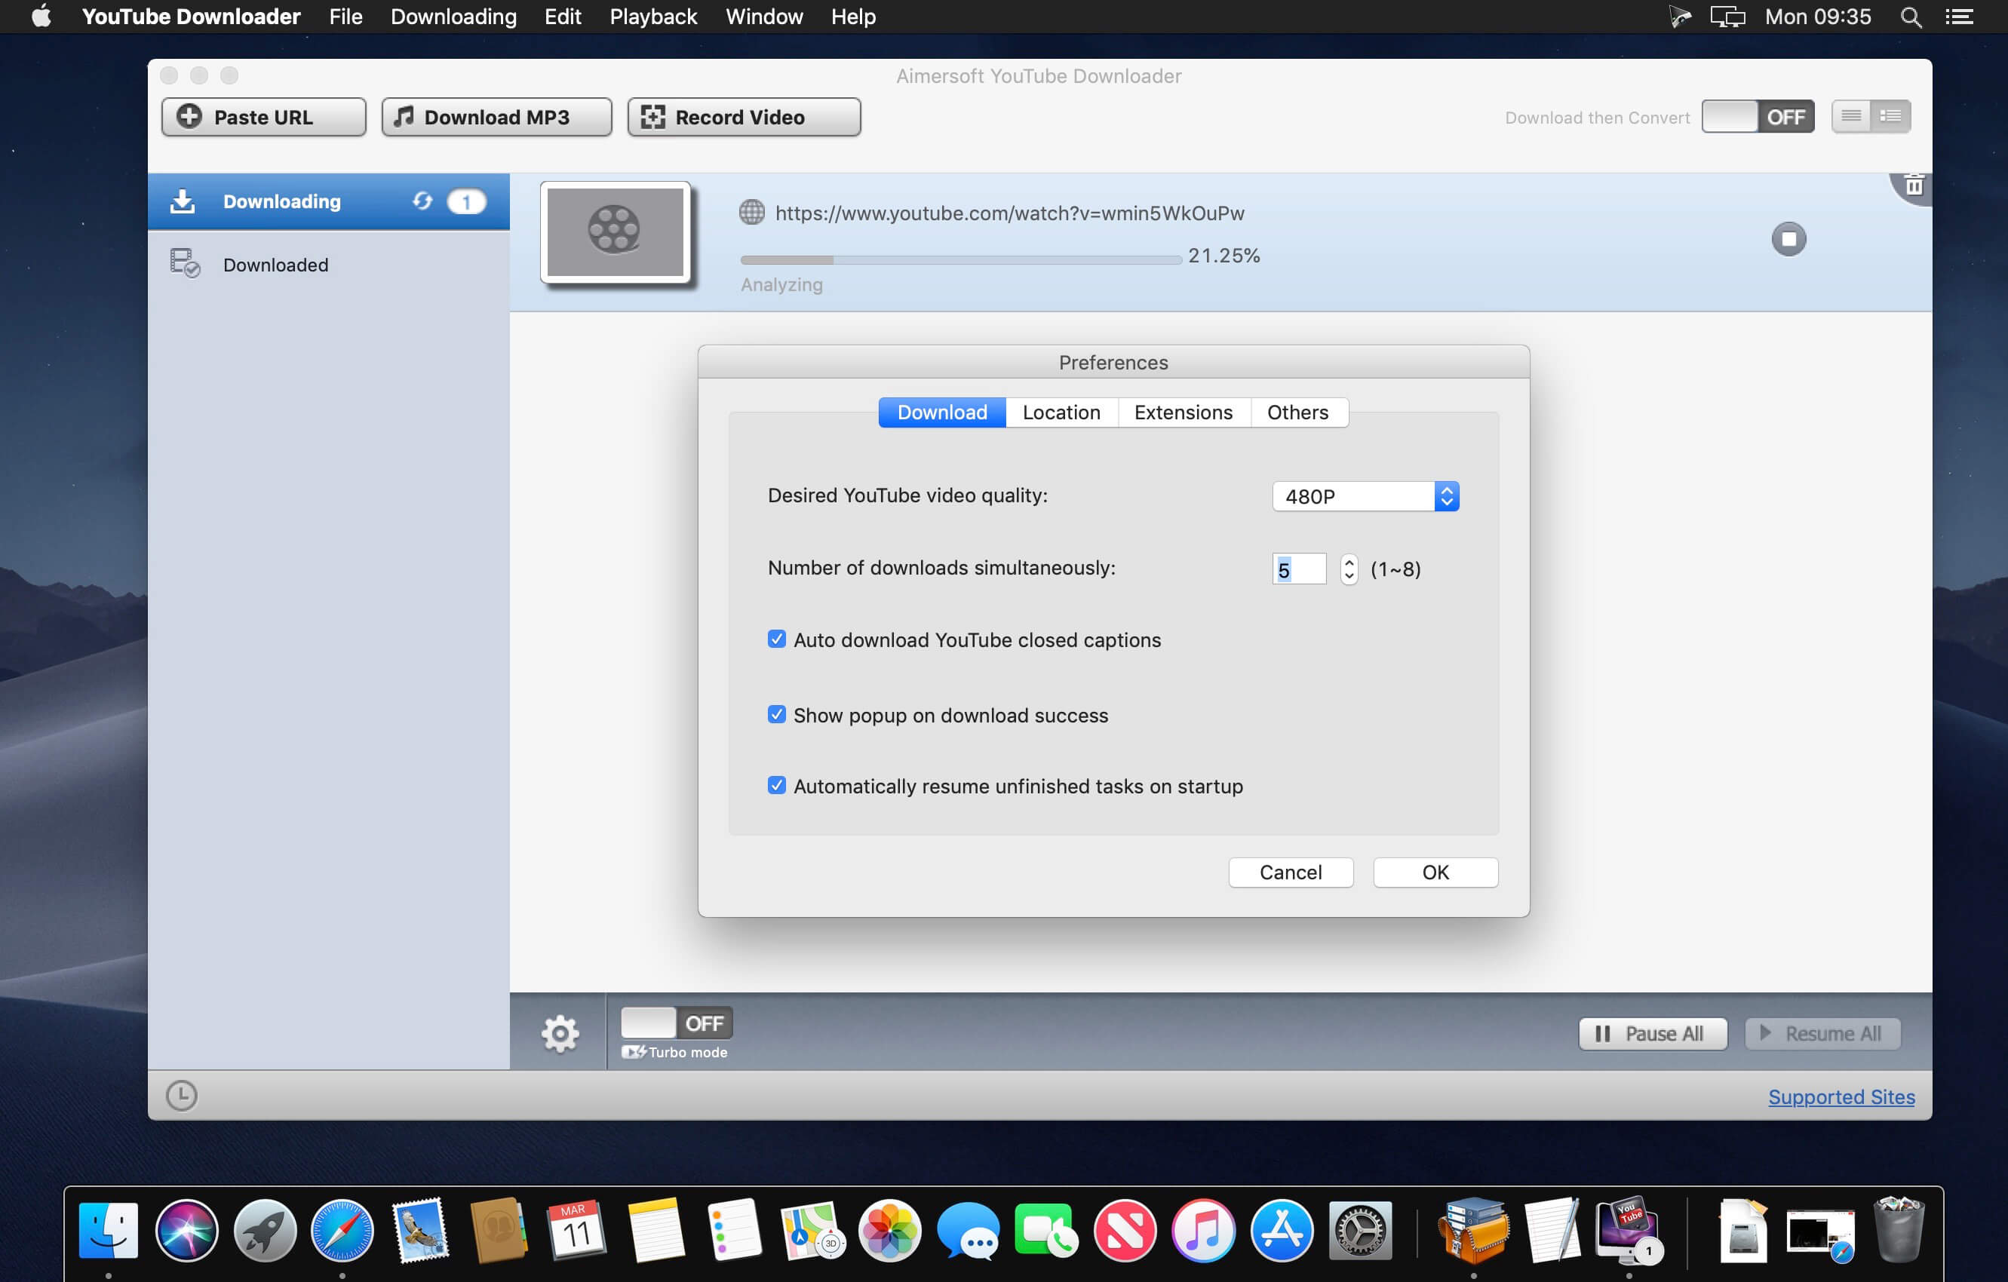Click the OK button to save preferences
This screenshot has width=2008, height=1282.
pyautogui.click(x=1435, y=871)
